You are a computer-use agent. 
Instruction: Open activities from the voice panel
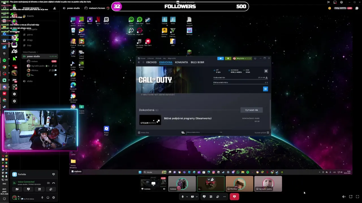pos(40,189)
